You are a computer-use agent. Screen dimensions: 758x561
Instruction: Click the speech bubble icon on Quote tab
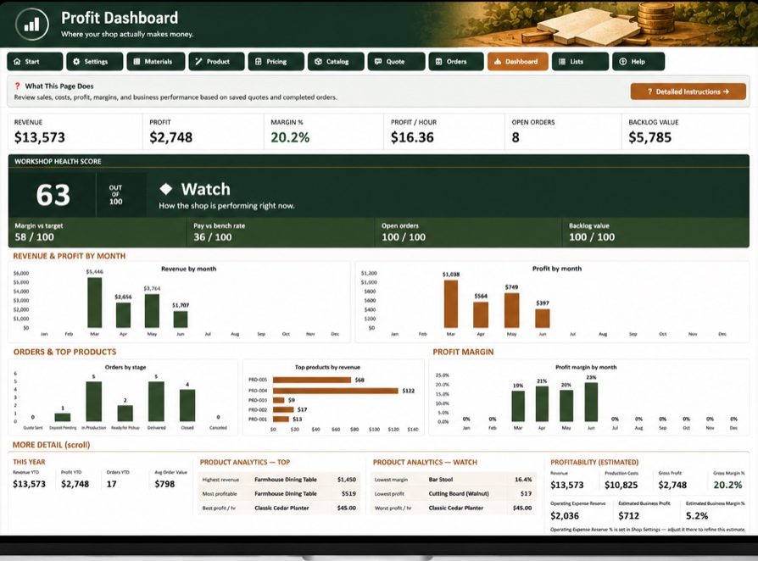point(378,61)
